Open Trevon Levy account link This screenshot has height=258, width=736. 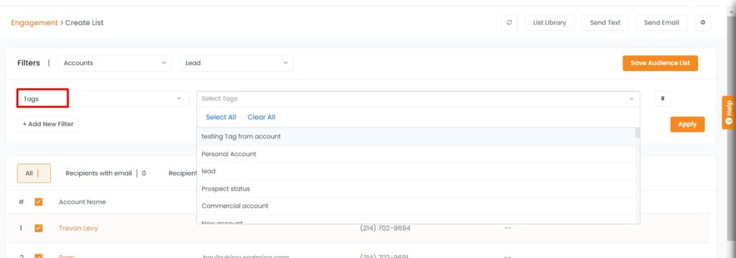pos(78,228)
